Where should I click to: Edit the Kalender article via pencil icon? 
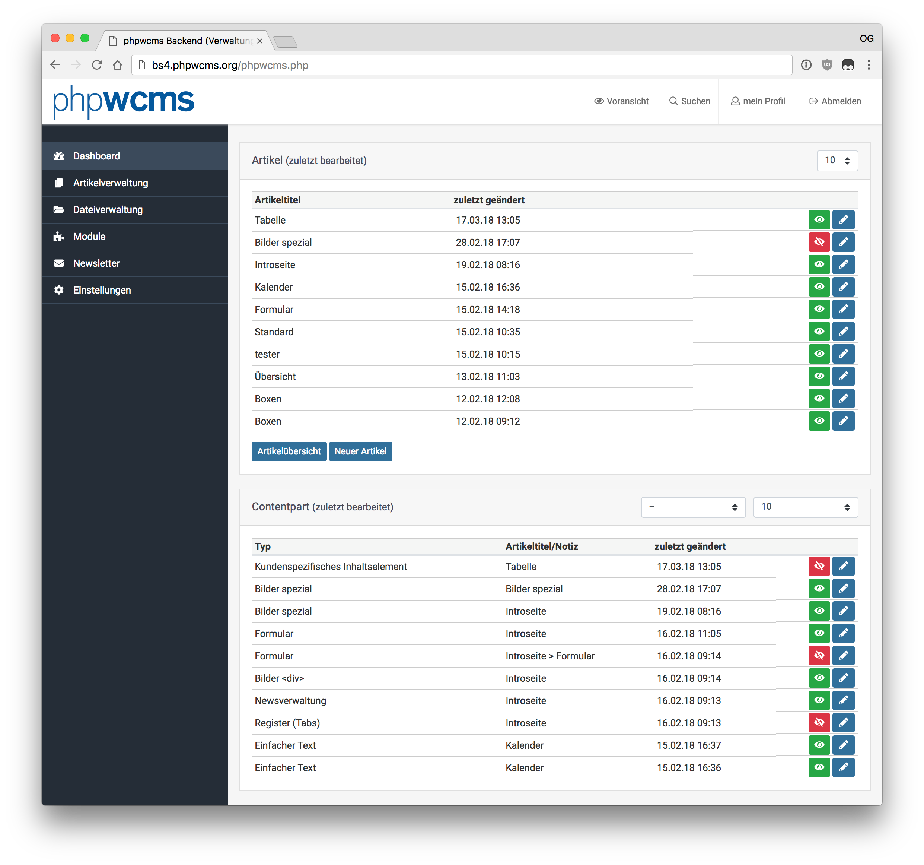843,287
